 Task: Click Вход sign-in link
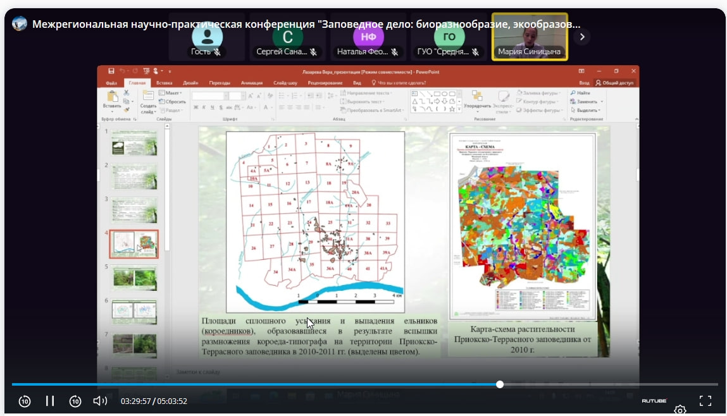tap(584, 83)
